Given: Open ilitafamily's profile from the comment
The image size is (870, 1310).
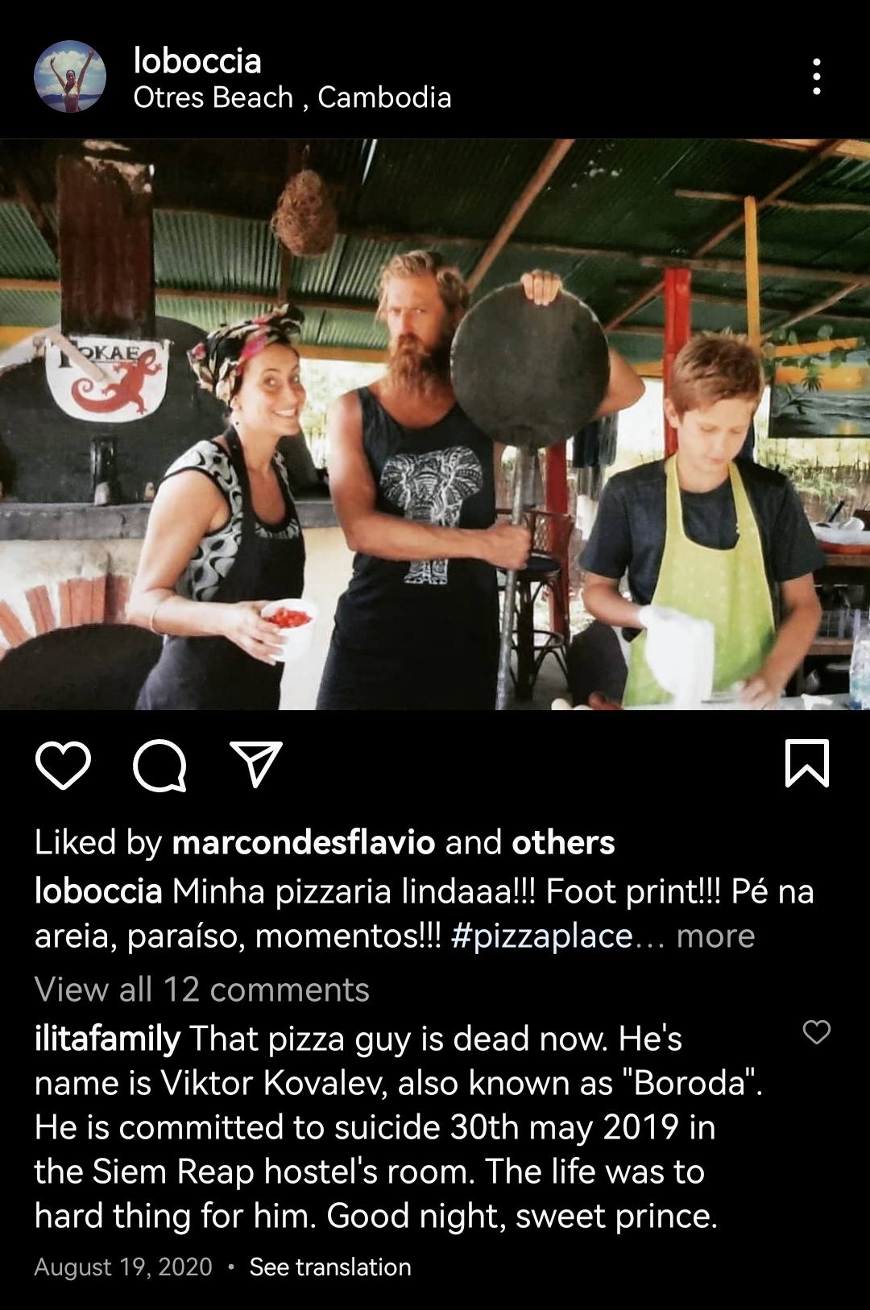Looking at the screenshot, I should 107,1039.
